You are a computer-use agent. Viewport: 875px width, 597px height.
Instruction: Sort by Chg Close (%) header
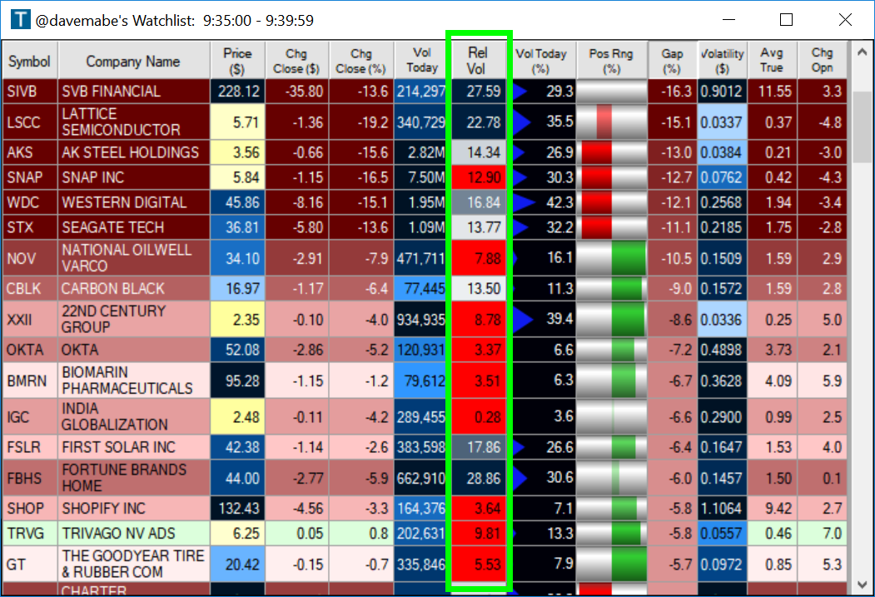[361, 61]
